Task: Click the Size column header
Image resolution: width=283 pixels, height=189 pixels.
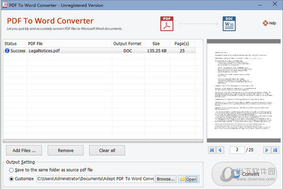Action: pyautogui.click(x=157, y=44)
